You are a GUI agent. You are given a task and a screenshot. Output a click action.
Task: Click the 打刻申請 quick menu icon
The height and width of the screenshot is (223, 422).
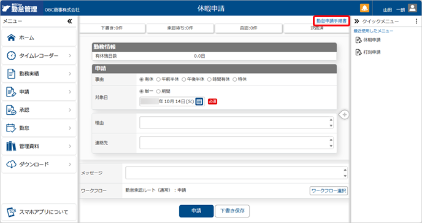[358, 52]
